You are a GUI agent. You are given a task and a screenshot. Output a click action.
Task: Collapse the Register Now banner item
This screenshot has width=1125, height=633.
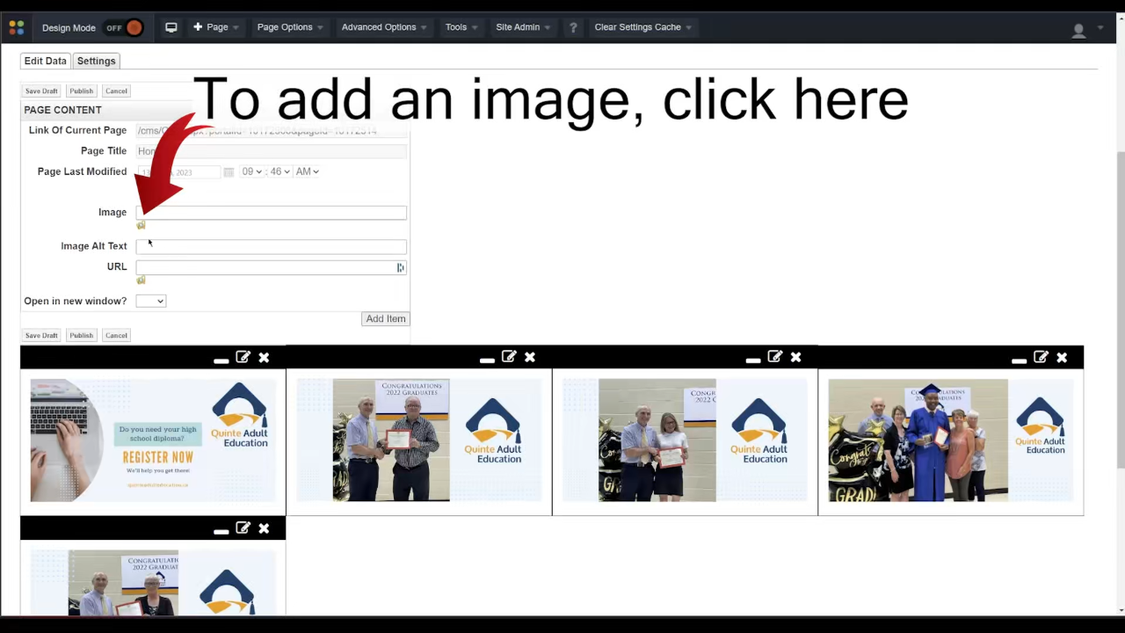pyautogui.click(x=221, y=360)
